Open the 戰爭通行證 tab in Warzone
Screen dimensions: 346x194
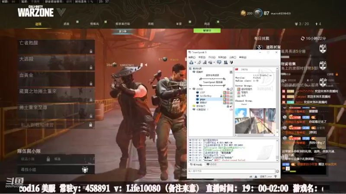[x=123, y=24]
